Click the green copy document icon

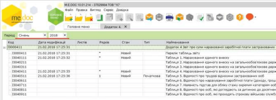tap(99, 17)
